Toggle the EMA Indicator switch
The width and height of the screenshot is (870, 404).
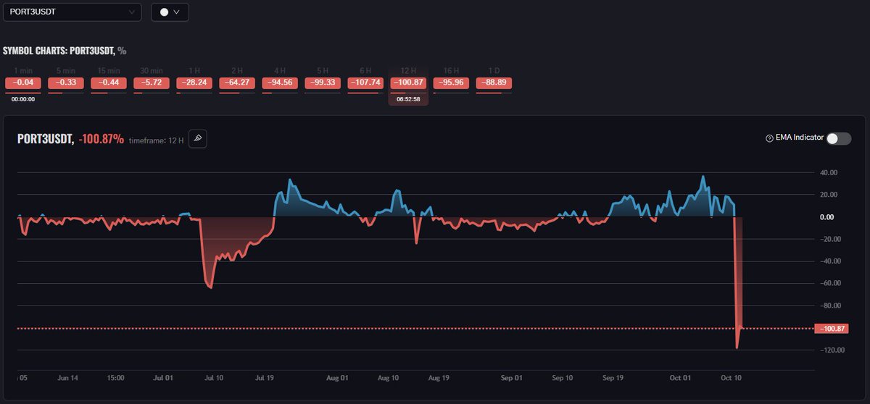tap(839, 138)
